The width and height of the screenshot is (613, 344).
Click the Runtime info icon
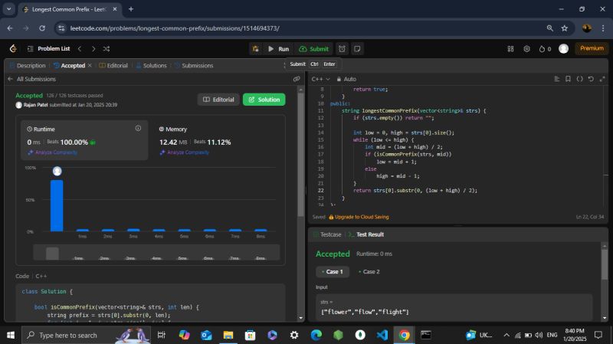[138, 128]
